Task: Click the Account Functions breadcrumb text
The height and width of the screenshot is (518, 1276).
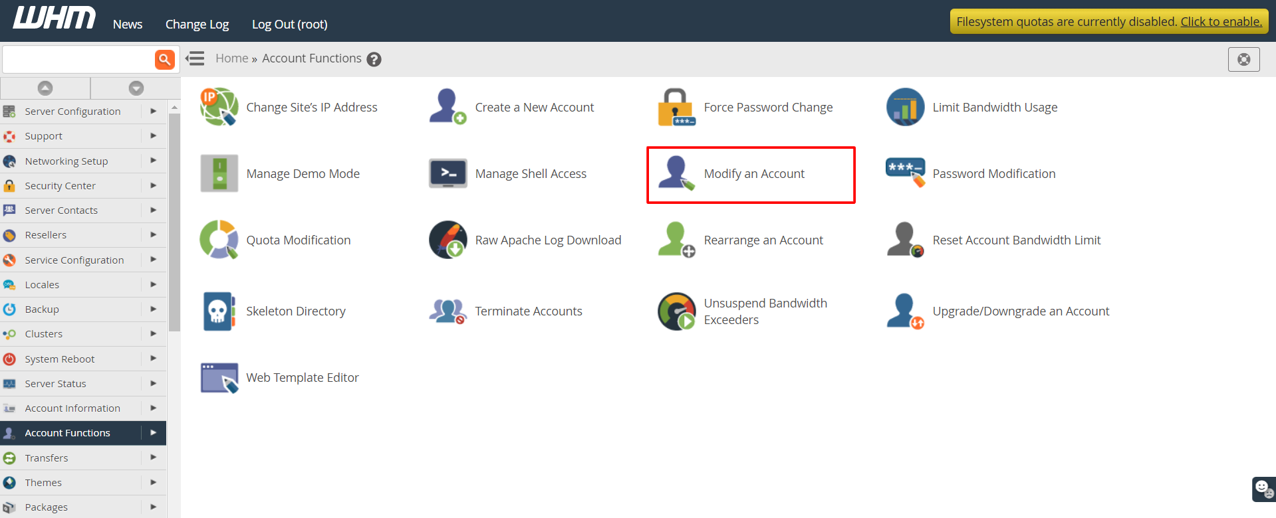Action: point(312,58)
